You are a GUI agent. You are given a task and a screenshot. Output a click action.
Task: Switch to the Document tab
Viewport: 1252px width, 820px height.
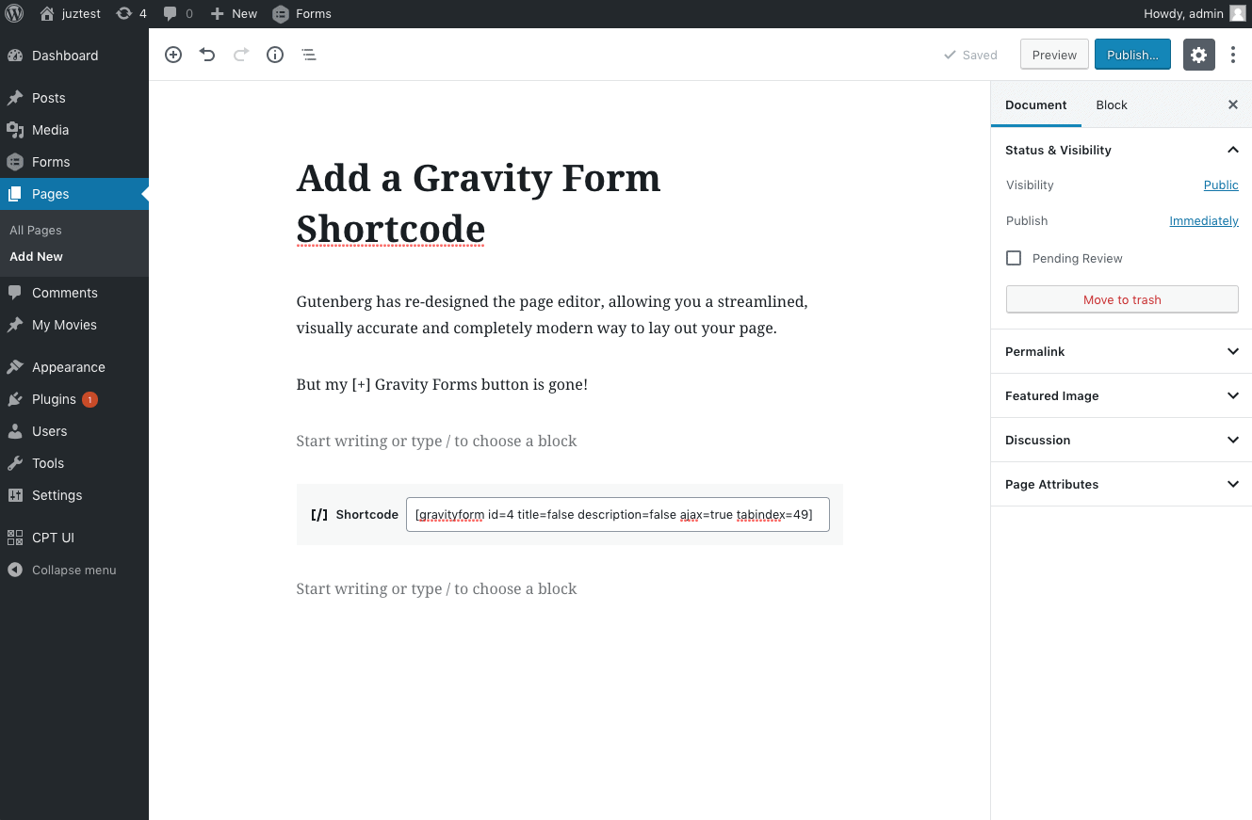[x=1036, y=105]
